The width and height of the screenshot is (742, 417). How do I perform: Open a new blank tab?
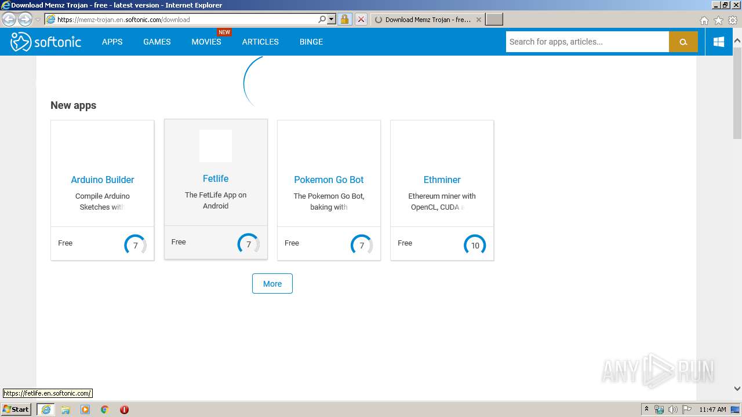pos(494,19)
